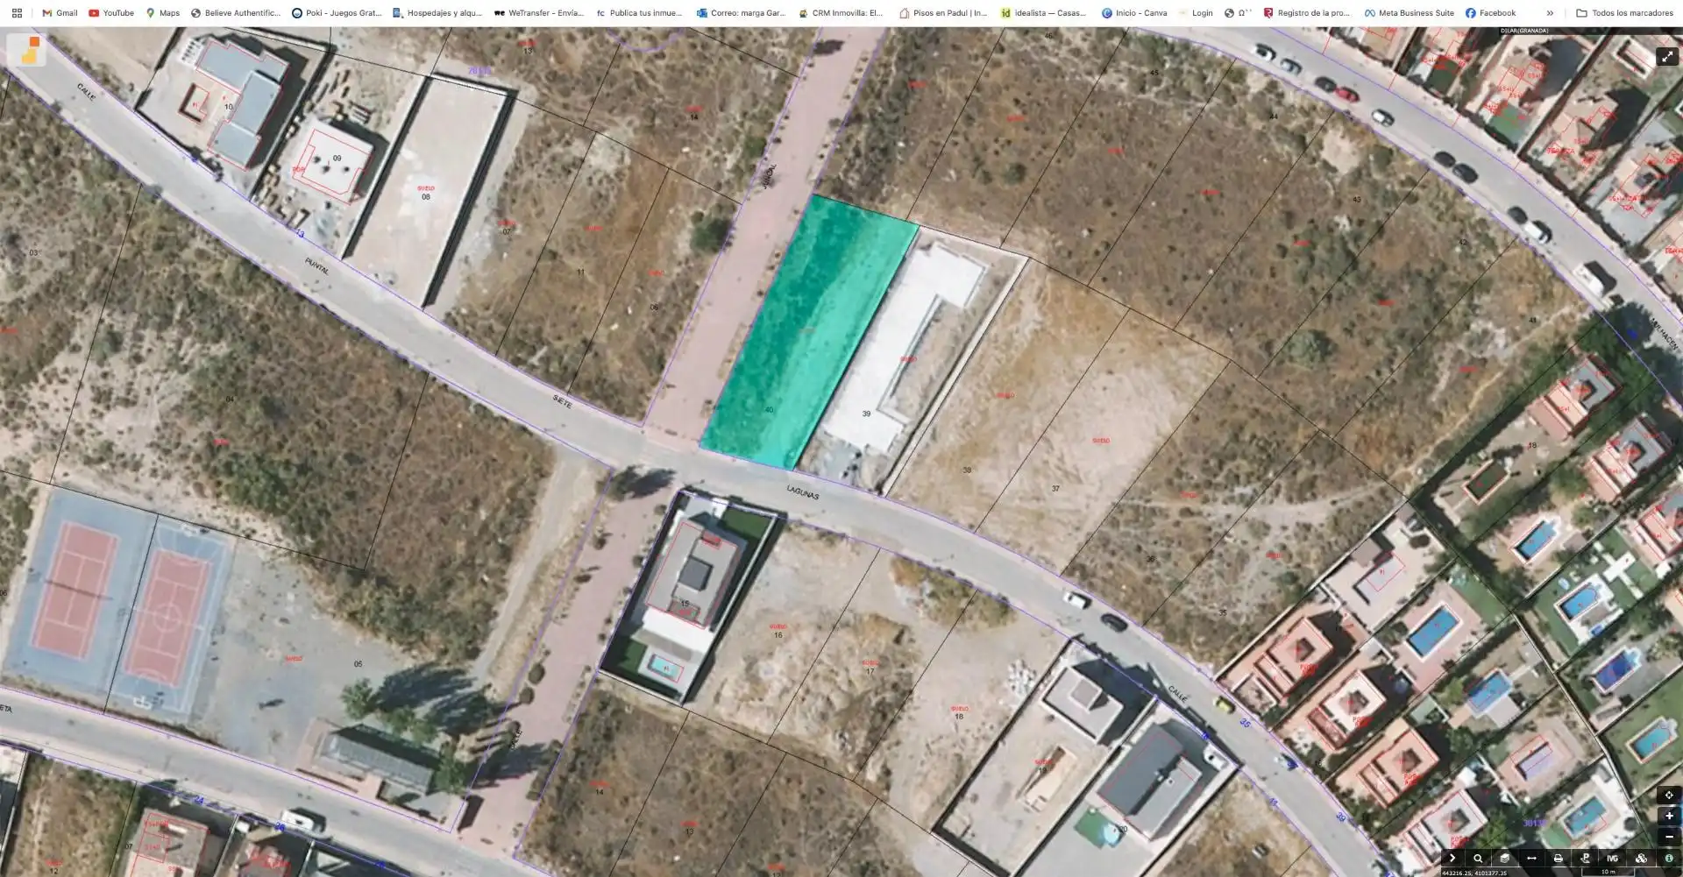Open the CRM Inmovilla bookmark

(841, 13)
